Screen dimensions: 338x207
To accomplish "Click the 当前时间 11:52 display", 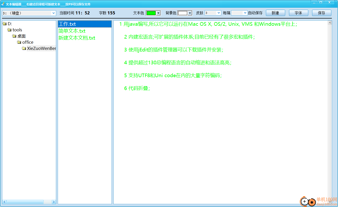I will [x=75, y=13].
